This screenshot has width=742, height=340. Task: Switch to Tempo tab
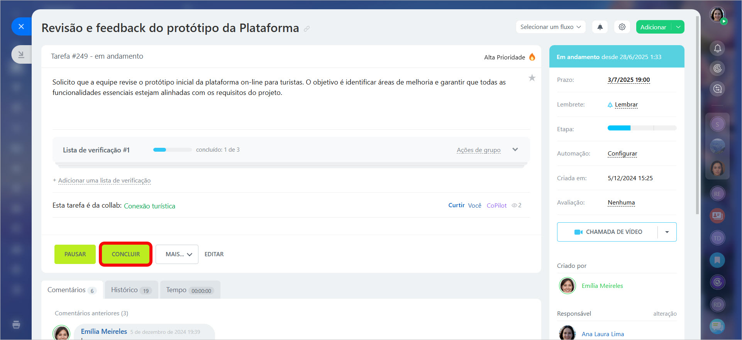pos(190,290)
